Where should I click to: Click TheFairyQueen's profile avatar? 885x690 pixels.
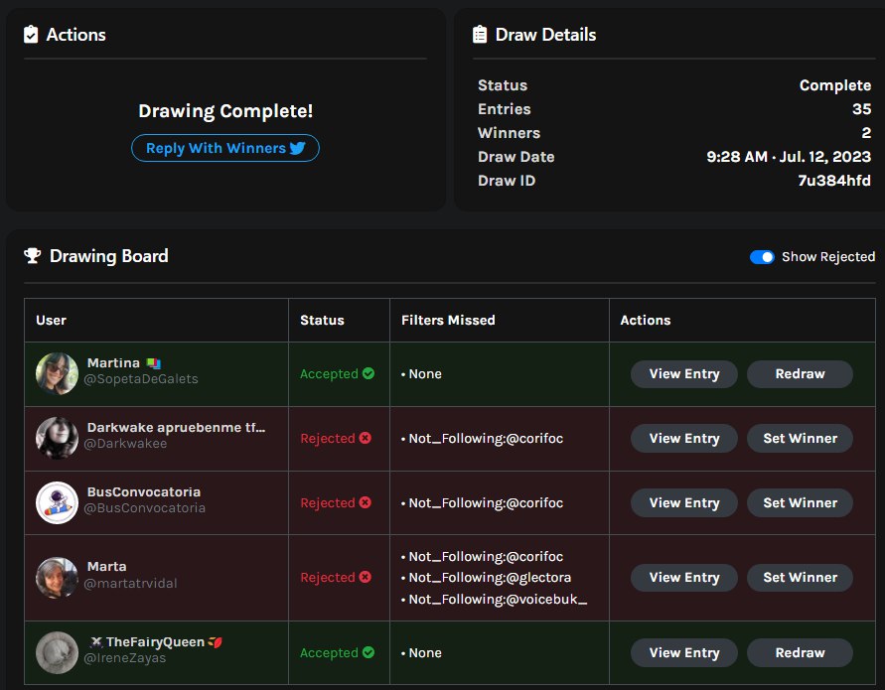(57, 652)
